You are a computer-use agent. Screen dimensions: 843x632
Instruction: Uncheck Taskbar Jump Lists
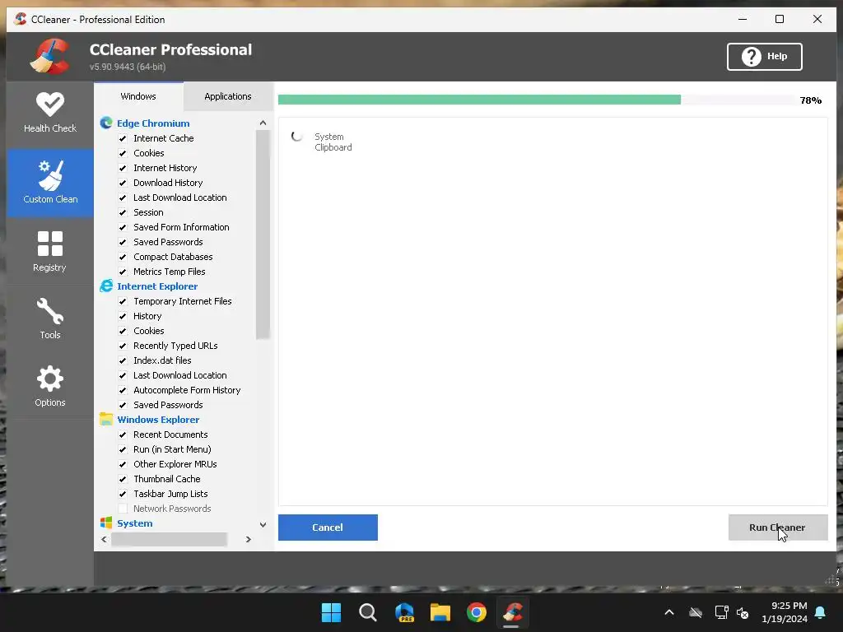click(123, 494)
